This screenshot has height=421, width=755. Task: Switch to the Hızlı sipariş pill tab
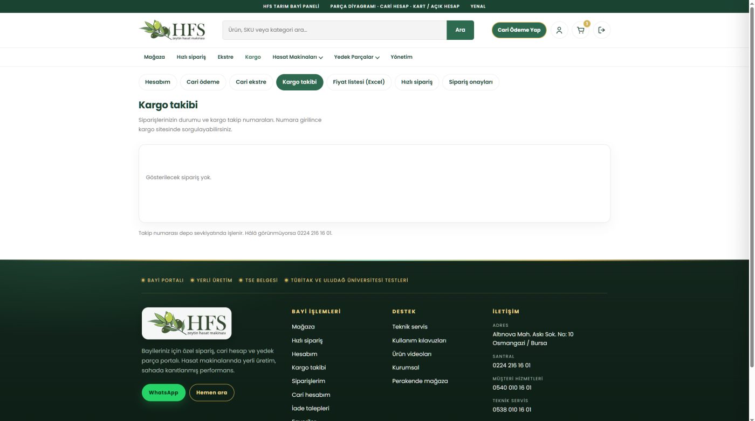[417, 82]
